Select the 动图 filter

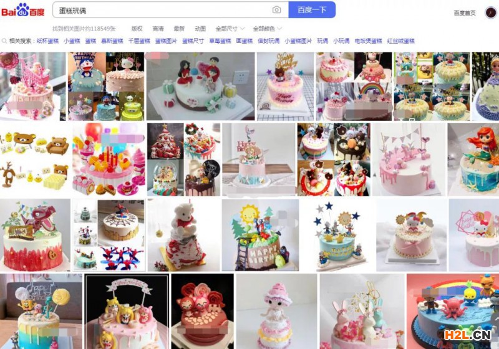click(200, 29)
